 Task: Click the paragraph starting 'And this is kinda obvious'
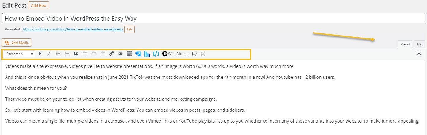pyautogui.click(x=170, y=77)
